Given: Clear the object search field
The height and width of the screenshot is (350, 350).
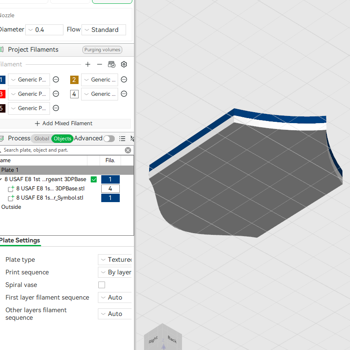Looking at the screenshot, I should point(128,150).
